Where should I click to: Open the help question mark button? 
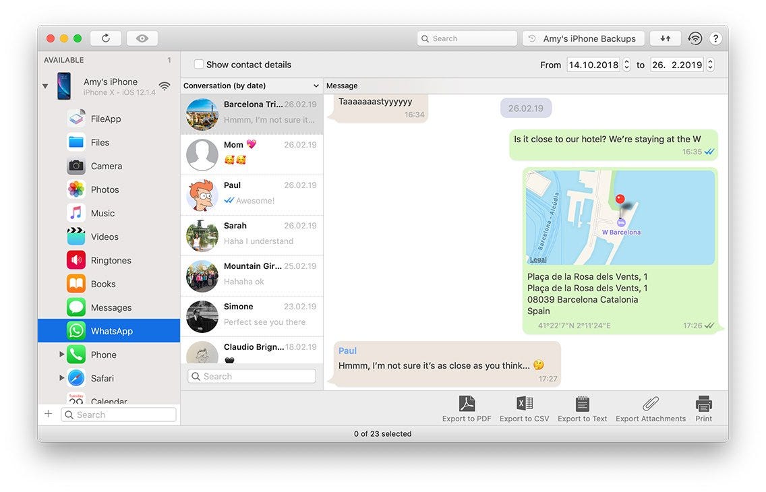click(x=715, y=38)
